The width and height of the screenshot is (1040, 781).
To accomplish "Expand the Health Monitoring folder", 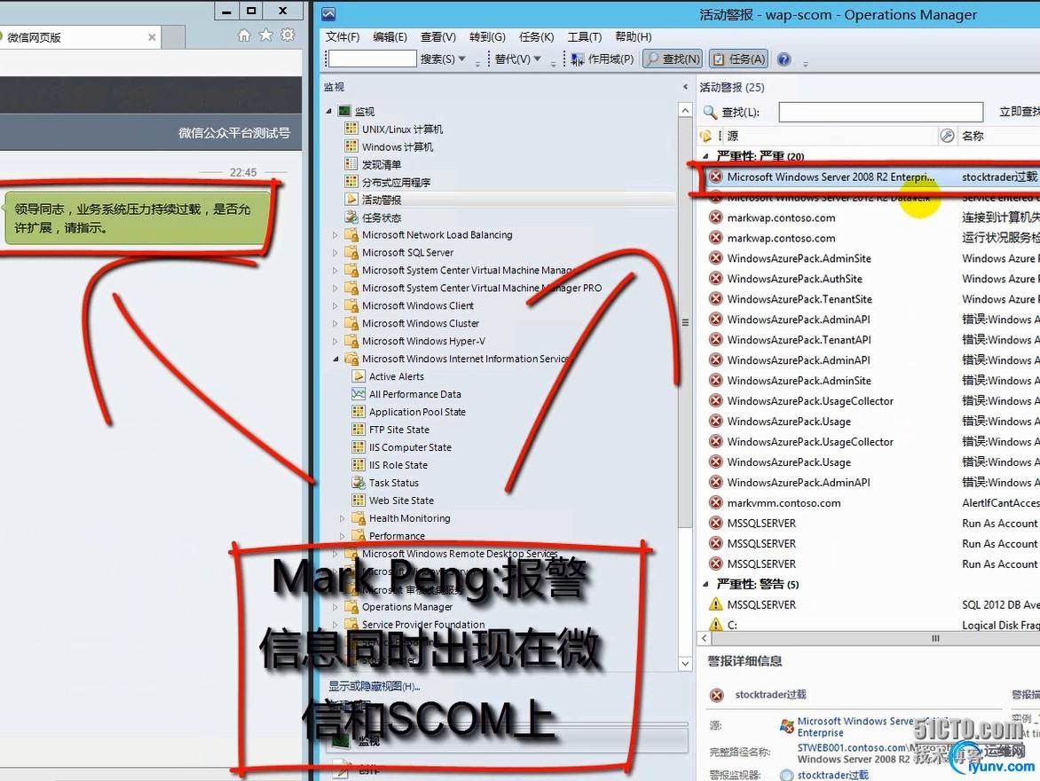I will [x=343, y=518].
